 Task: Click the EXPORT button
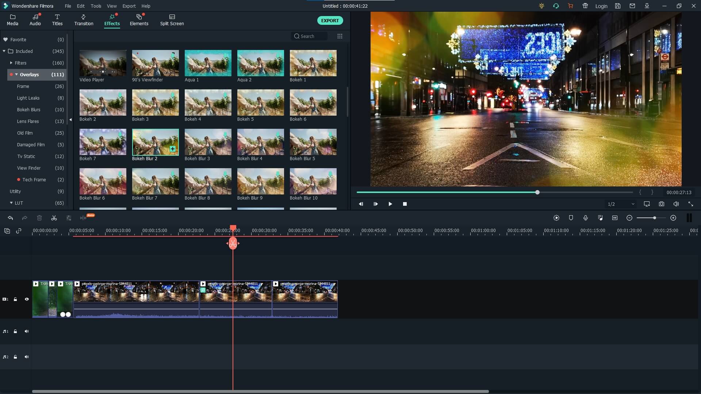tap(330, 20)
